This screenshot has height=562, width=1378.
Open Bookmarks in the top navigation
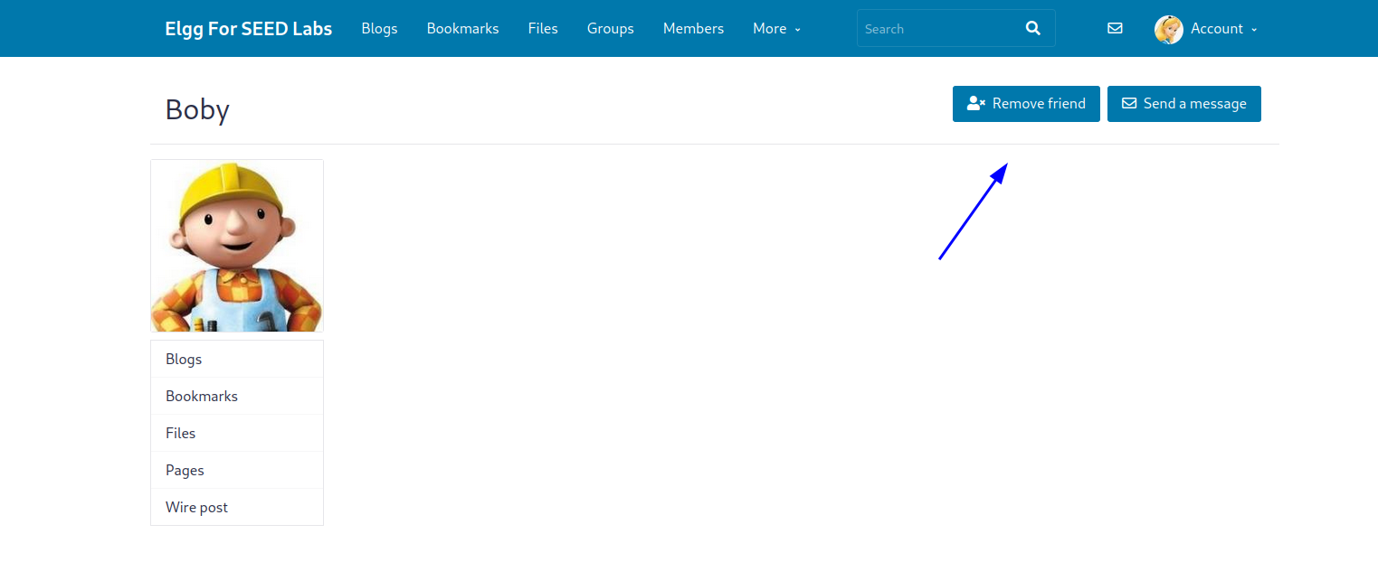[463, 29]
